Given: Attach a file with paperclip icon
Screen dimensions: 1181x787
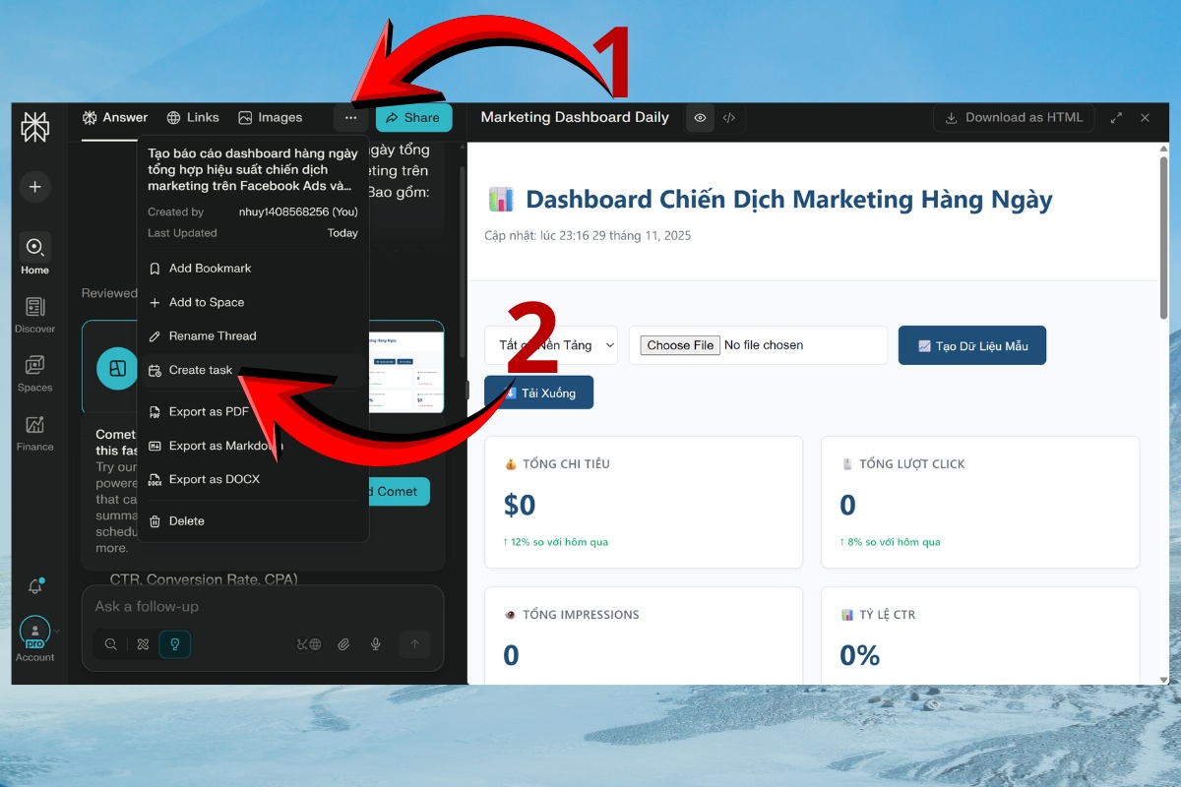Looking at the screenshot, I should click(343, 644).
